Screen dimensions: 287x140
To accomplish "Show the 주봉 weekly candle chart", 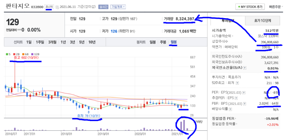I will [x=163, y=42].
